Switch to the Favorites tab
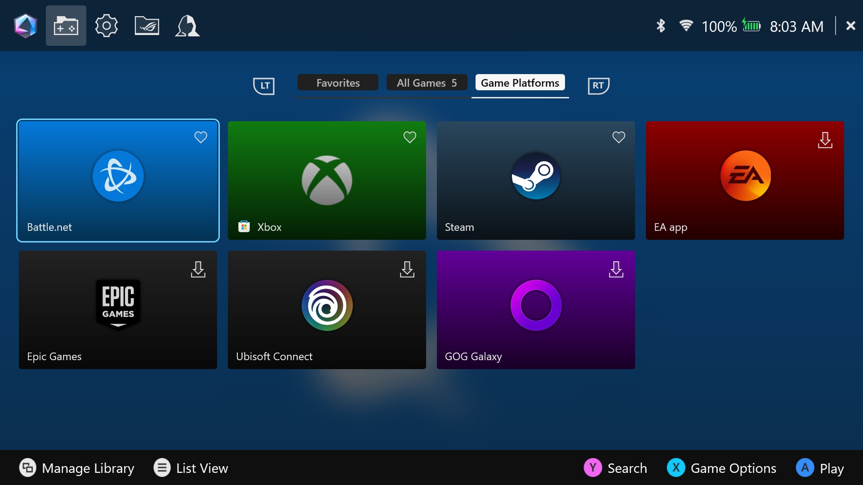This screenshot has height=485, width=863. click(x=338, y=83)
